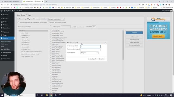Open the Perfil submenu link
The width and height of the screenshot is (174, 97).
[2, 47]
